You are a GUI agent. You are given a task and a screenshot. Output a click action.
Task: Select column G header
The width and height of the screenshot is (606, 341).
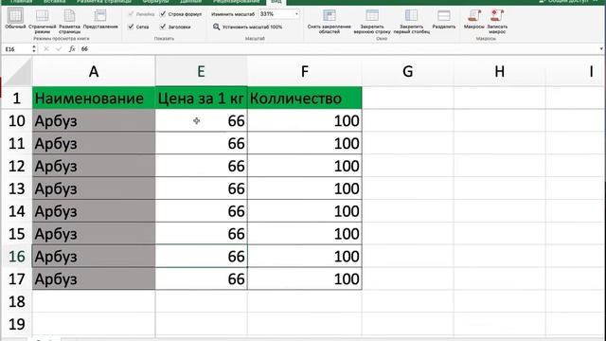(x=408, y=71)
